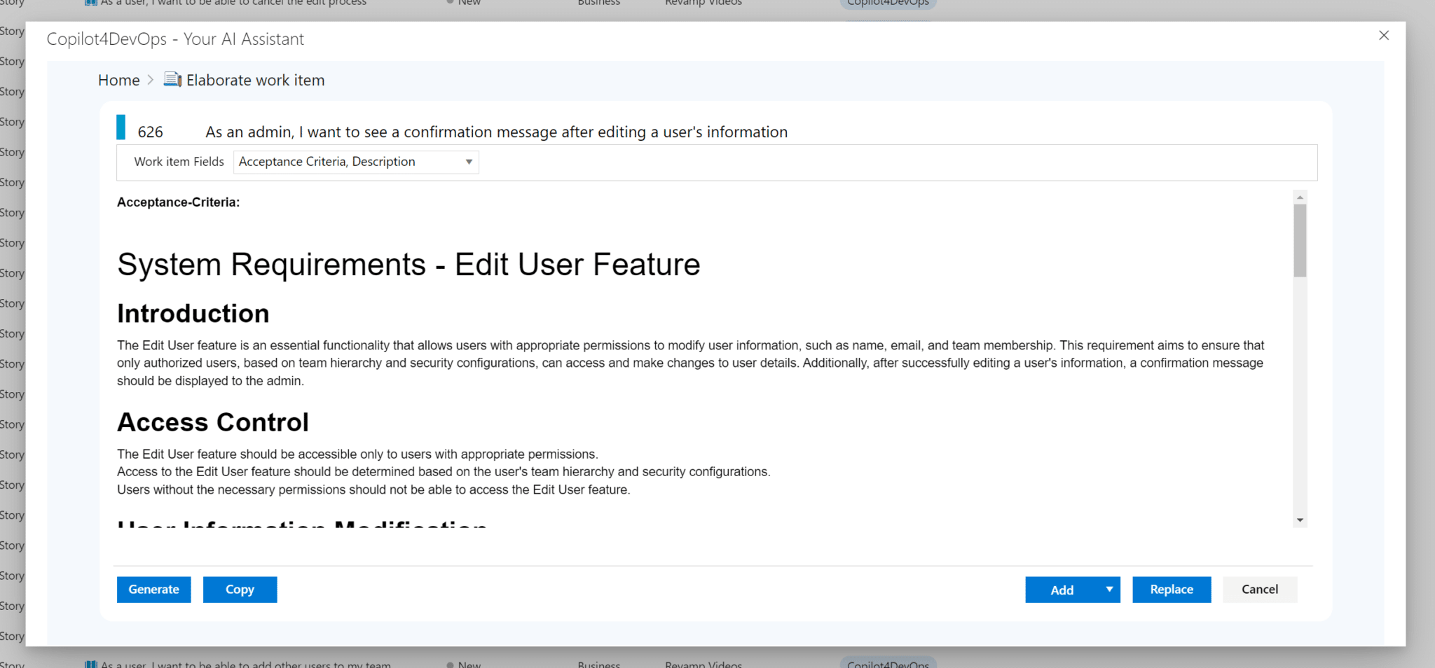Select the Copilot4DevOps tag pill at top right

[x=887, y=4]
